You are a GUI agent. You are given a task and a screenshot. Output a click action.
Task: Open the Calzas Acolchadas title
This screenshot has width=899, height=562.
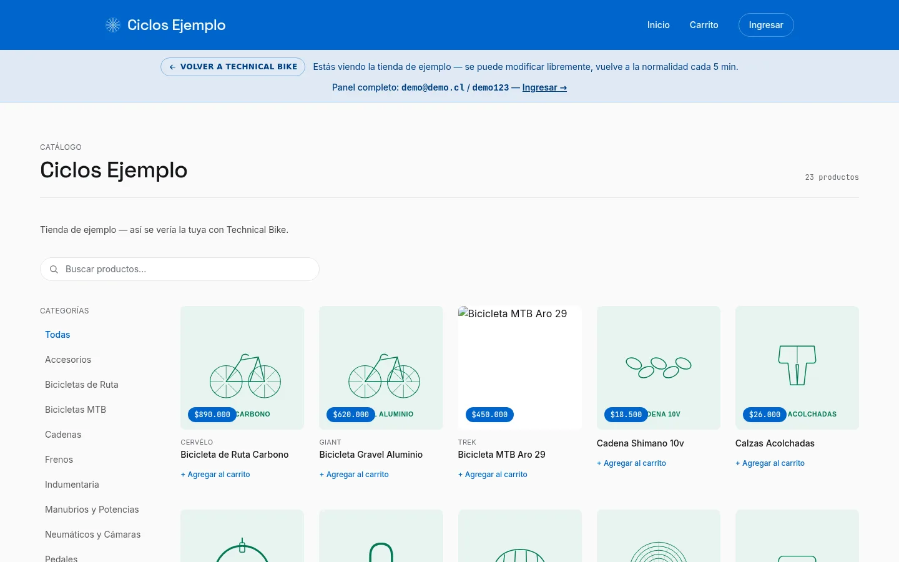pos(775,443)
